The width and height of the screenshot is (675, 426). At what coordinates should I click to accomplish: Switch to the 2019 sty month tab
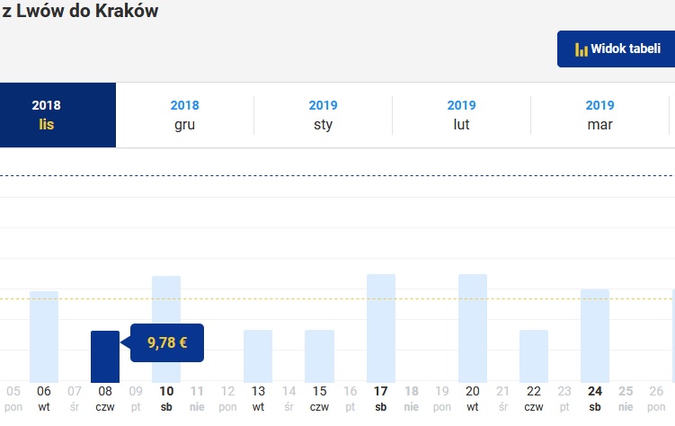point(323,115)
